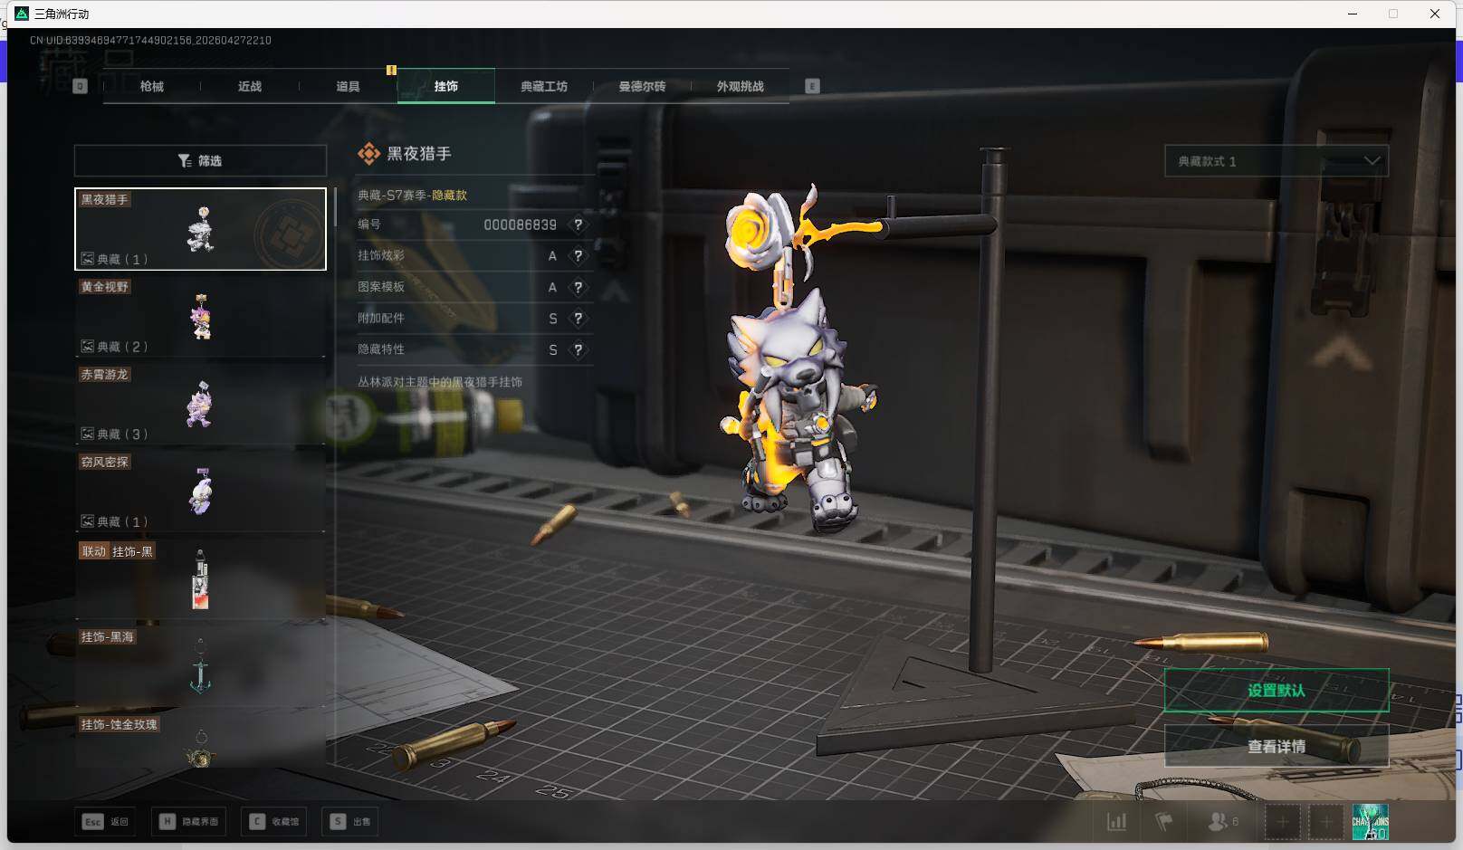This screenshot has width=1463, height=850.
Task: Expand the 典藏款式 1 dropdown
Action: [x=1276, y=161]
